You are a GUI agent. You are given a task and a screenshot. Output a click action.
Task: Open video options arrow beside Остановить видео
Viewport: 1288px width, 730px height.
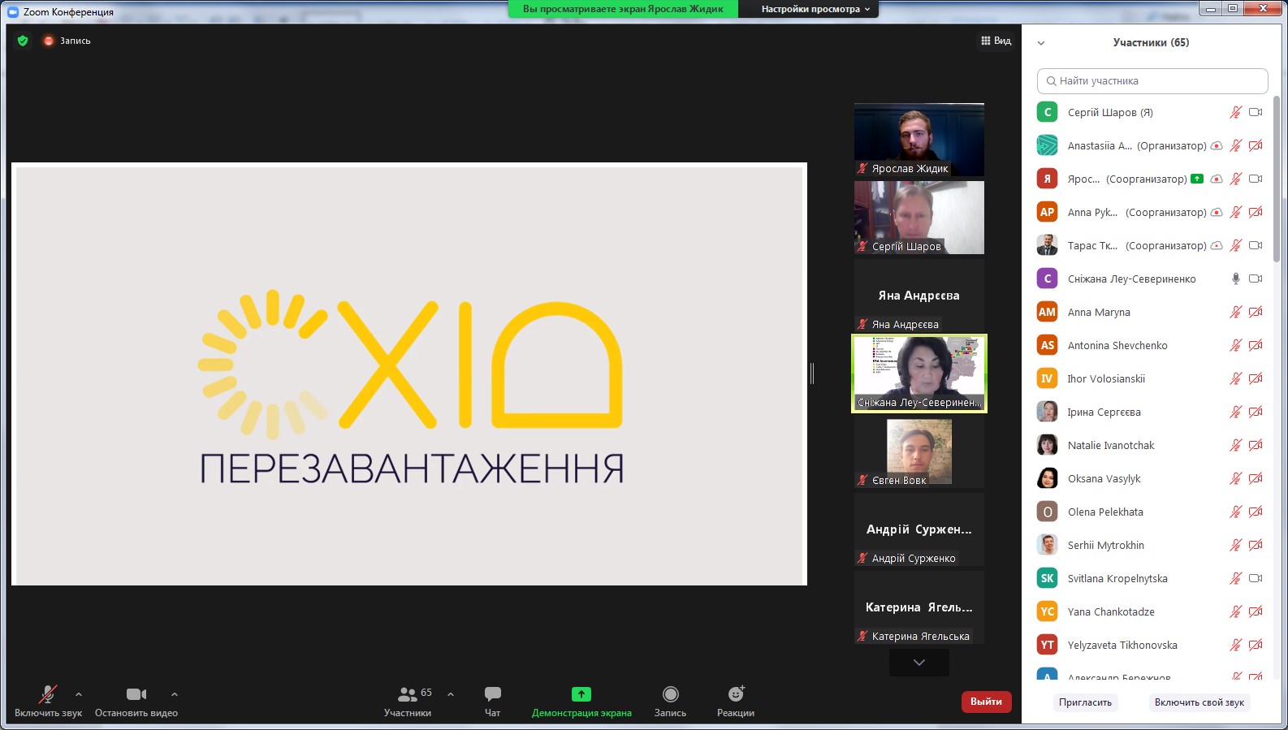pos(175,694)
